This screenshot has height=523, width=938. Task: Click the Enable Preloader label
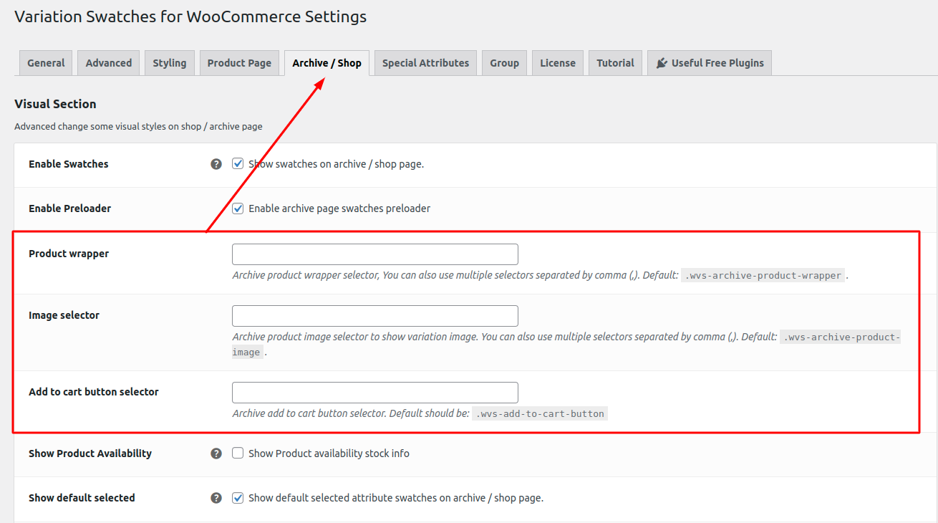pyautogui.click(x=70, y=208)
